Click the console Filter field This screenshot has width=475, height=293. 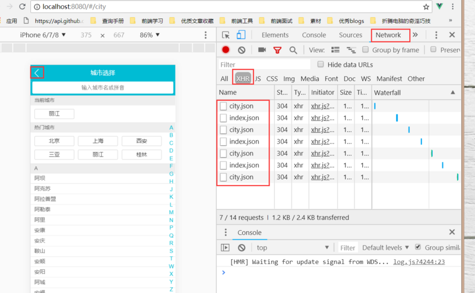pyautogui.click(x=348, y=247)
